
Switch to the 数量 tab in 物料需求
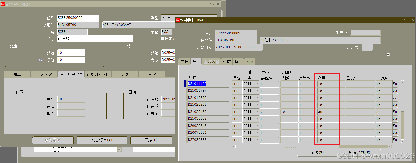[x=196, y=61]
